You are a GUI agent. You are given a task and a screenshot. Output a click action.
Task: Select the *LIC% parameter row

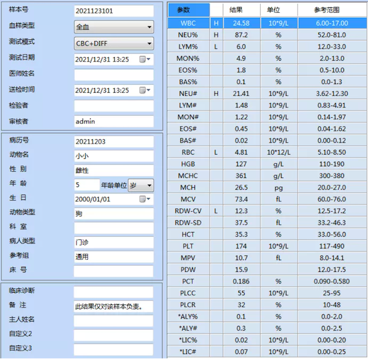pos(267,340)
